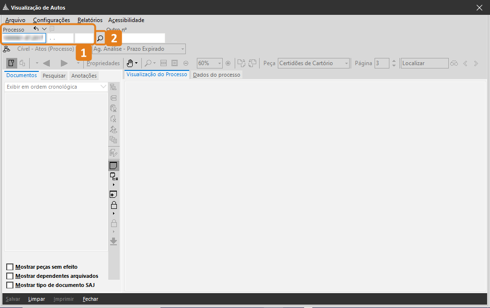Click the small note icon beside Processo chevron
The image size is (490, 308).
(x=52, y=29)
